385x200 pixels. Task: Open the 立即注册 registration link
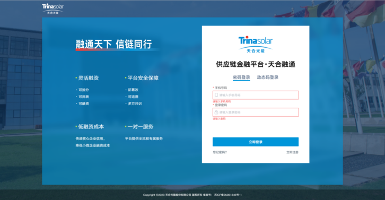tap(292, 152)
